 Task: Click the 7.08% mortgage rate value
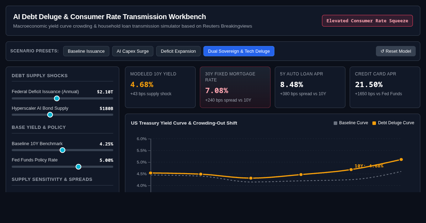(x=217, y=91)
